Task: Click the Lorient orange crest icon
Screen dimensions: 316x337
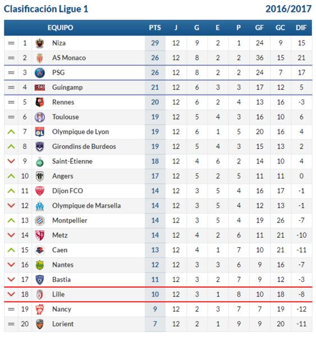Action: point(40,324)
